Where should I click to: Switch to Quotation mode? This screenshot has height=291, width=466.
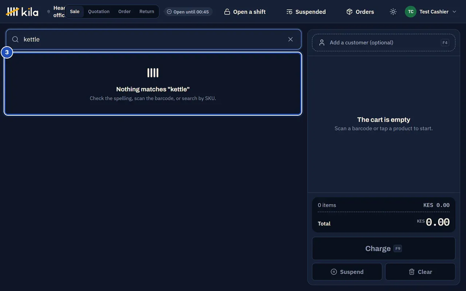coord(99,12)
